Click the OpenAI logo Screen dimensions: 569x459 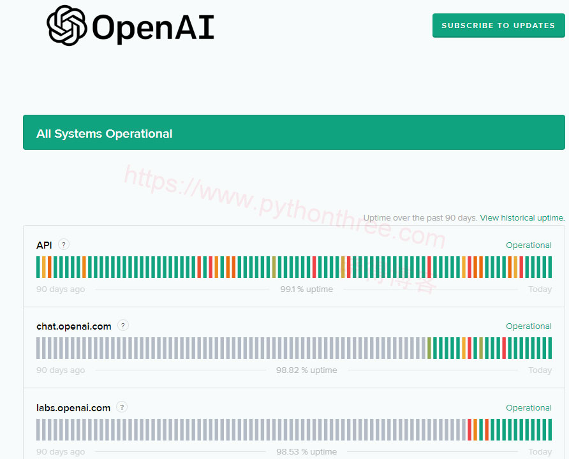[130, 25]
